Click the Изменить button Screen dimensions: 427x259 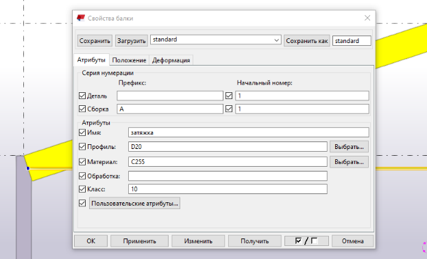pos(198,241)
